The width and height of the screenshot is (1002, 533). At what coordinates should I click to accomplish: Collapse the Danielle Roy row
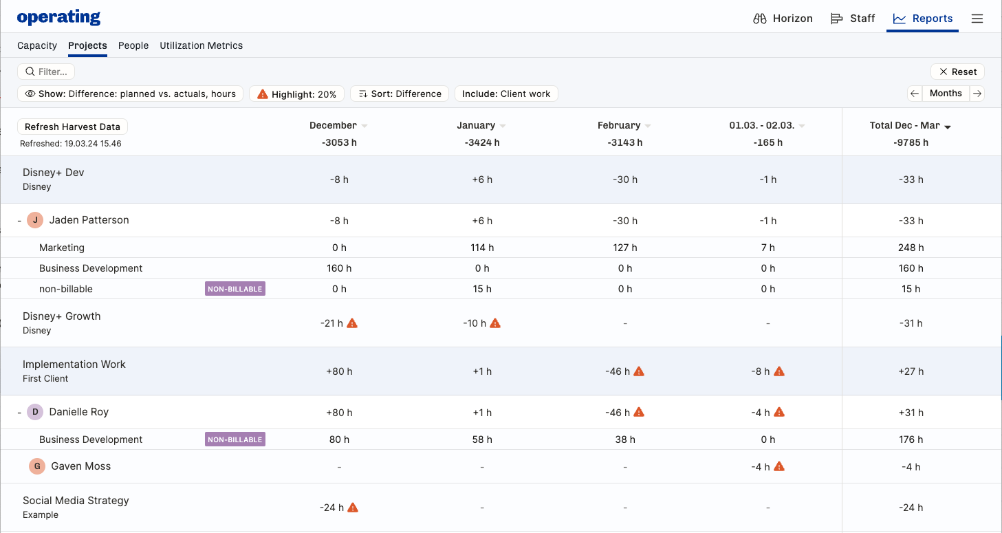19,413
